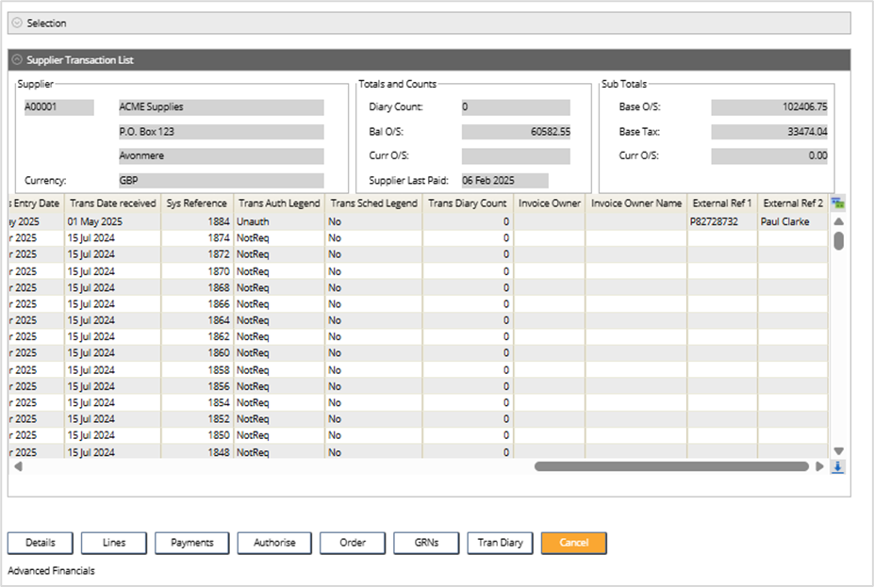This screenshot has width=874, height=587.
Task: Click the Invoice Owner column header
Action: [x=549, y=204]
